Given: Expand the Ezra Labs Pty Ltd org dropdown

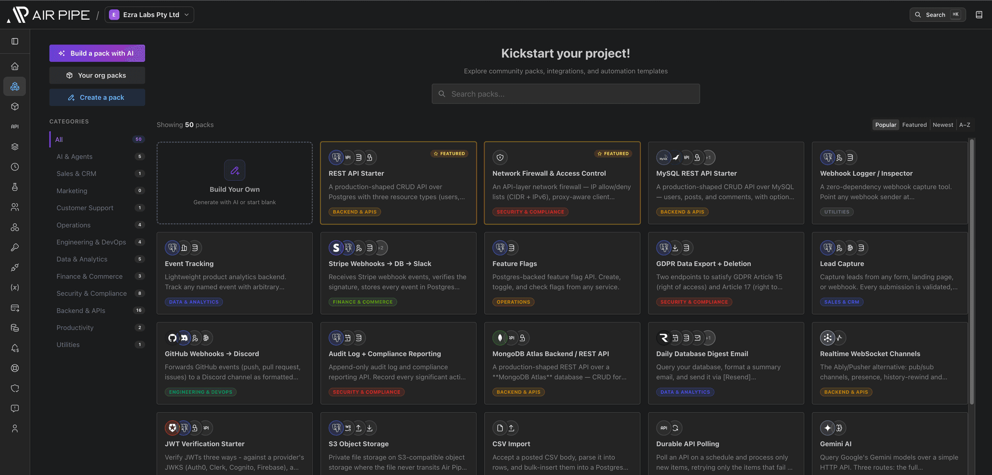Looking at the screenshot, I should click(149, 14).
